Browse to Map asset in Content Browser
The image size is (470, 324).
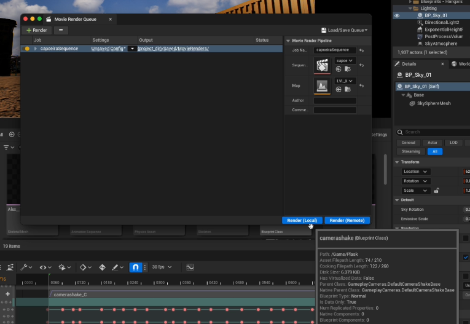[348, 89]
